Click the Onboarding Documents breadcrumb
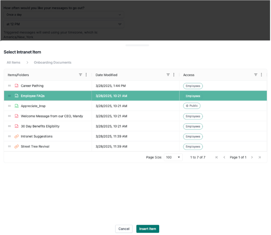Screen dimensions: 271x235 (x=52, y=63)
